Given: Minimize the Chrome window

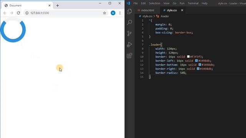Looking at the screenshot, I should [x=100, y=3].
